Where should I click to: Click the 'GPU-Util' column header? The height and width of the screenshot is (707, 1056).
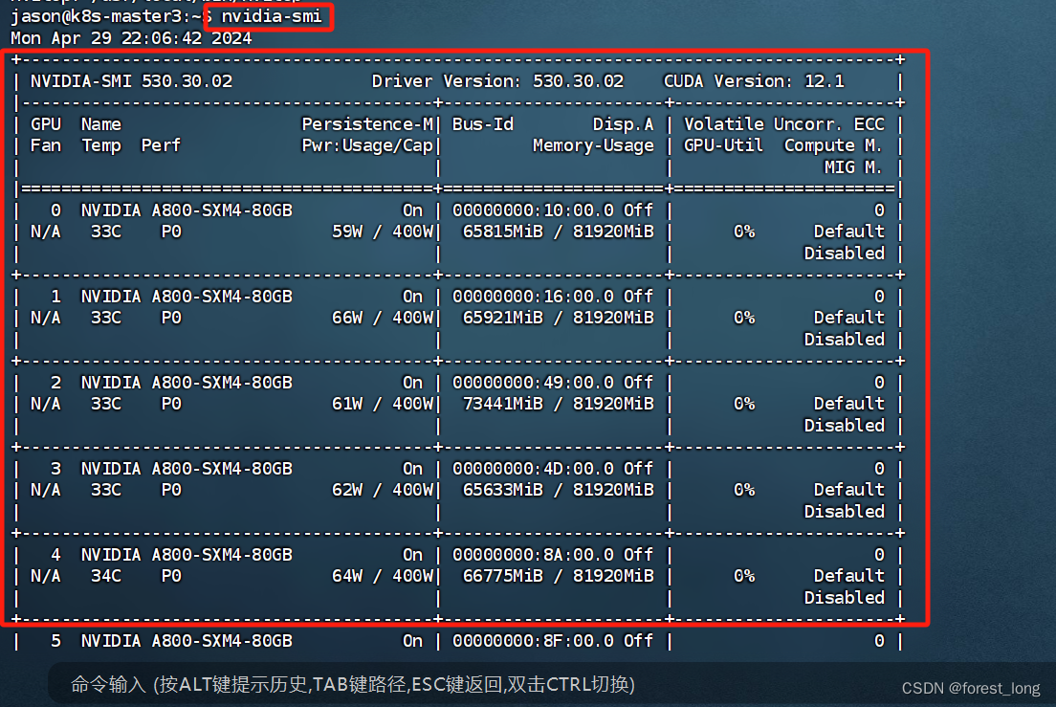click(723, 146)
